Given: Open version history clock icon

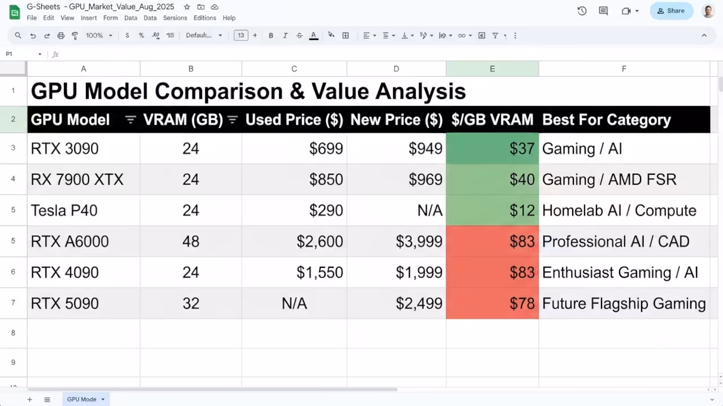Looking at the screenshot, I should (582, 11).
